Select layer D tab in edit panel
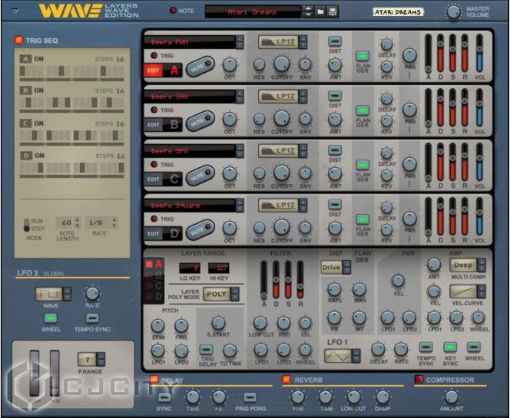This screenshot has height=418, width=510. click(x=154, y=297)
